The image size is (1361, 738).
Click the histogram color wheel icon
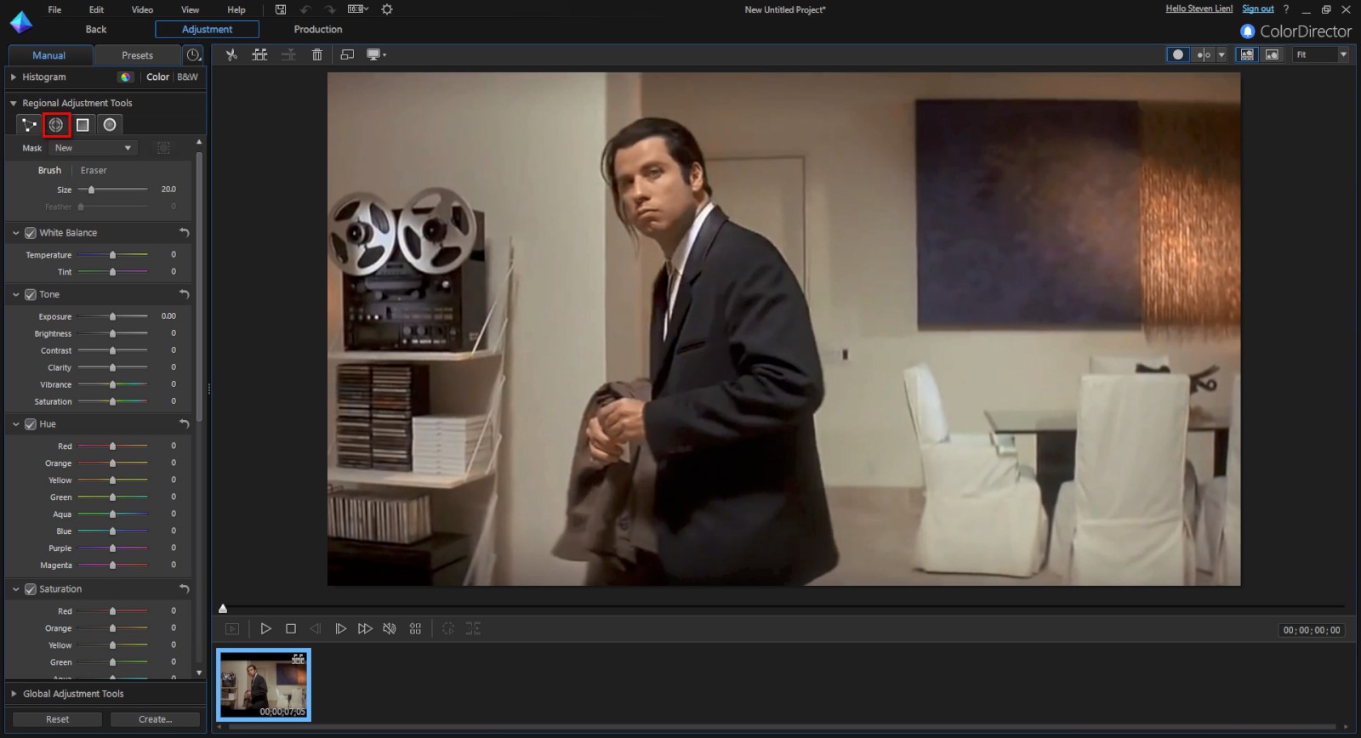(126, 77)
